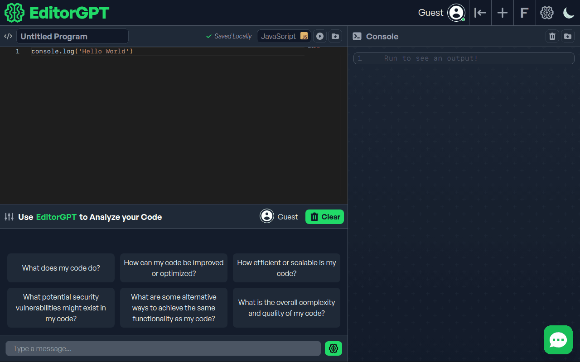Open the live chat support bubble
This screenshot has height=362, width=580.
click(x=558, y=340)
